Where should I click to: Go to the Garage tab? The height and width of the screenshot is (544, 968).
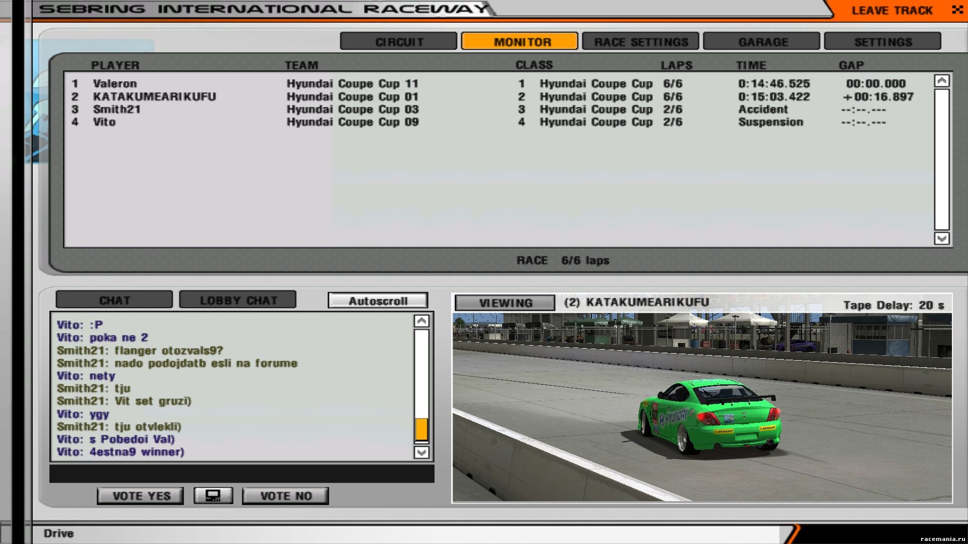[762, 41]
